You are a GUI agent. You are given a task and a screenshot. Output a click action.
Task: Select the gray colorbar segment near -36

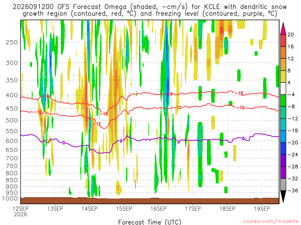tap(283, 185)
